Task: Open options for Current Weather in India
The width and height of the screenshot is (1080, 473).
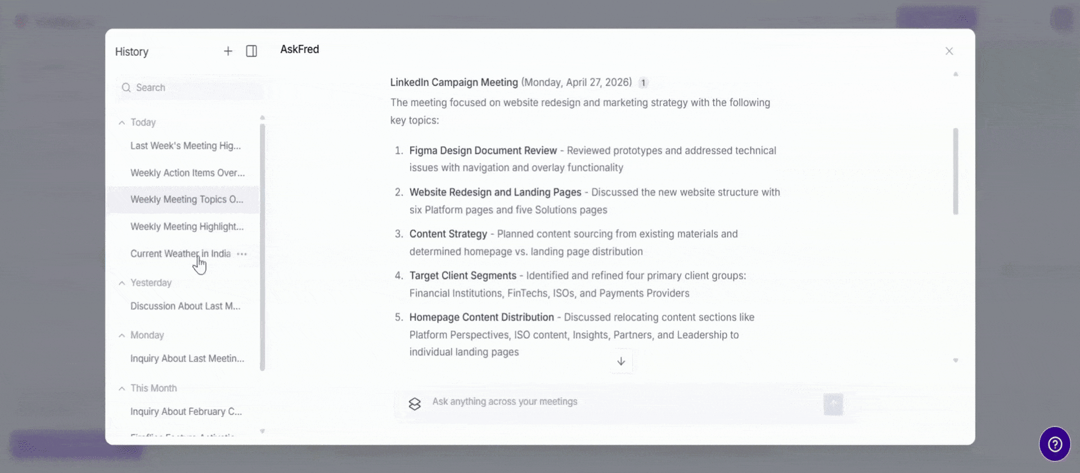Action: tap(242, 254)
